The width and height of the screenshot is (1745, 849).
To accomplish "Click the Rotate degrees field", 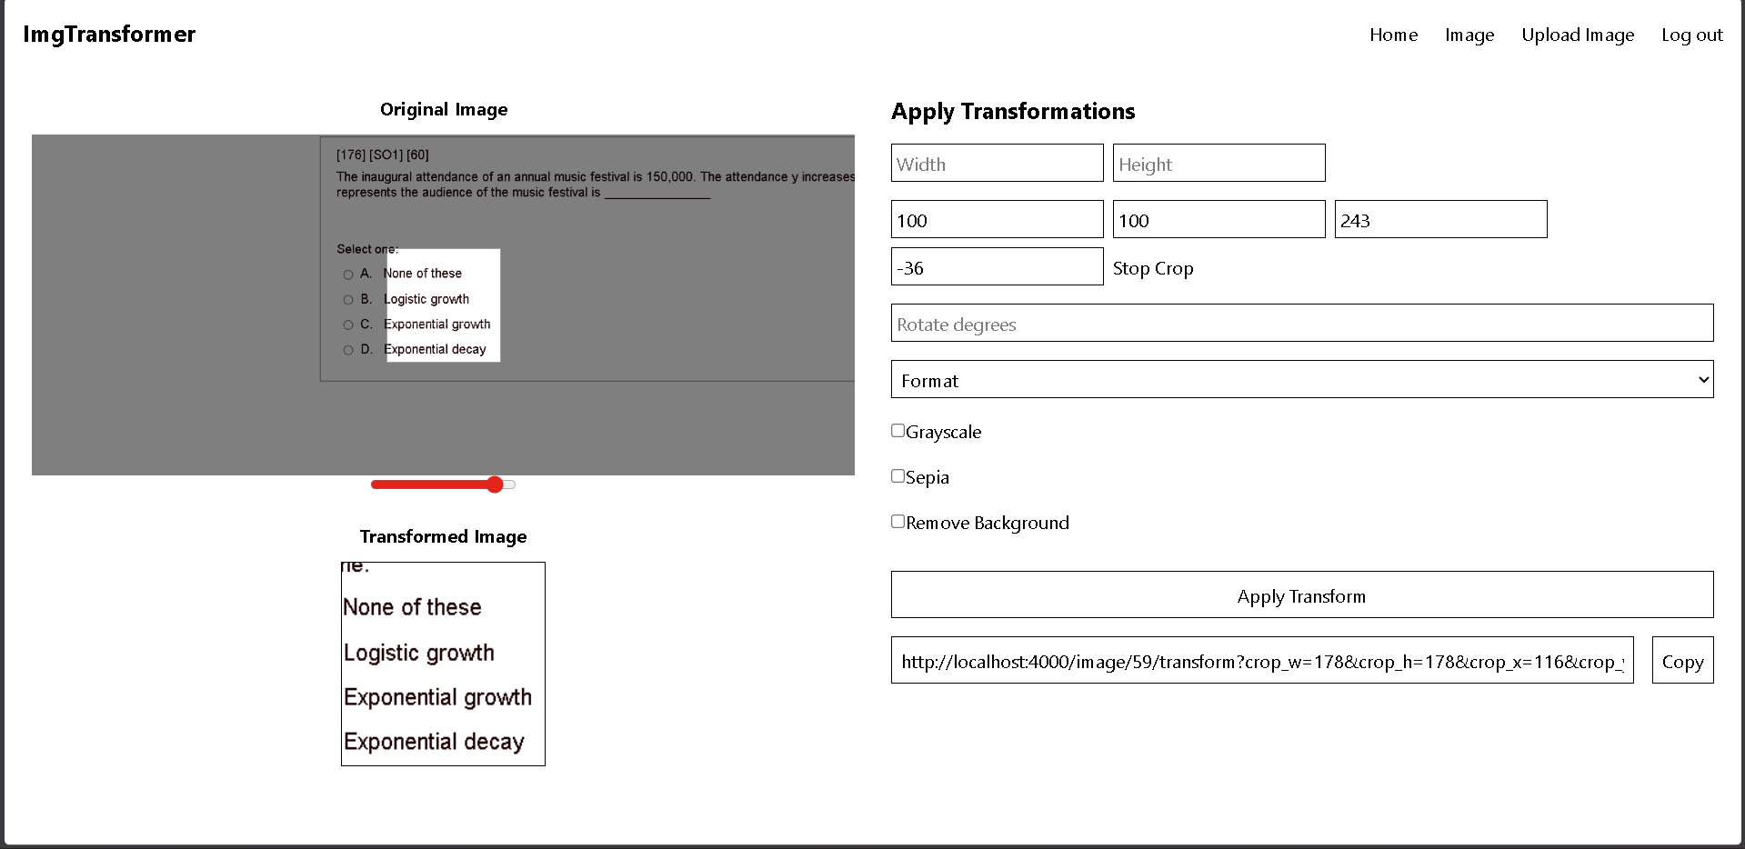I will pos(1301,324).
